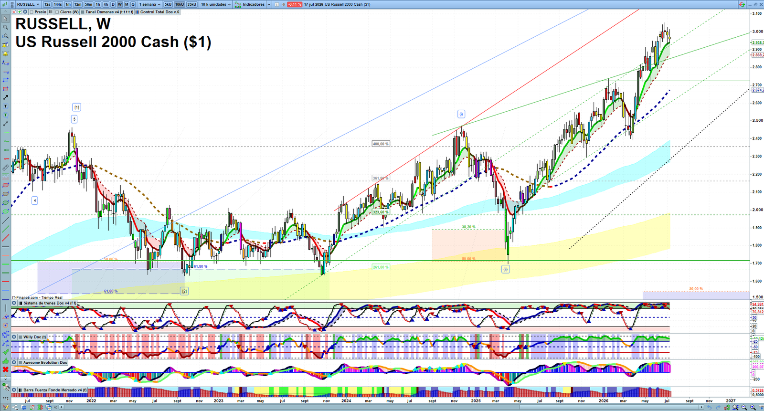Image resolution: width=764 pixels, height=411 pixels.
Task: Close the Willy Doc indicator panel
Action: click(14, 337)
